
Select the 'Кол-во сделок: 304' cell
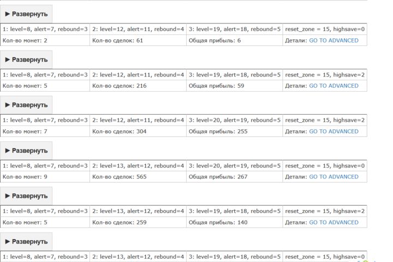click(138, 132)
